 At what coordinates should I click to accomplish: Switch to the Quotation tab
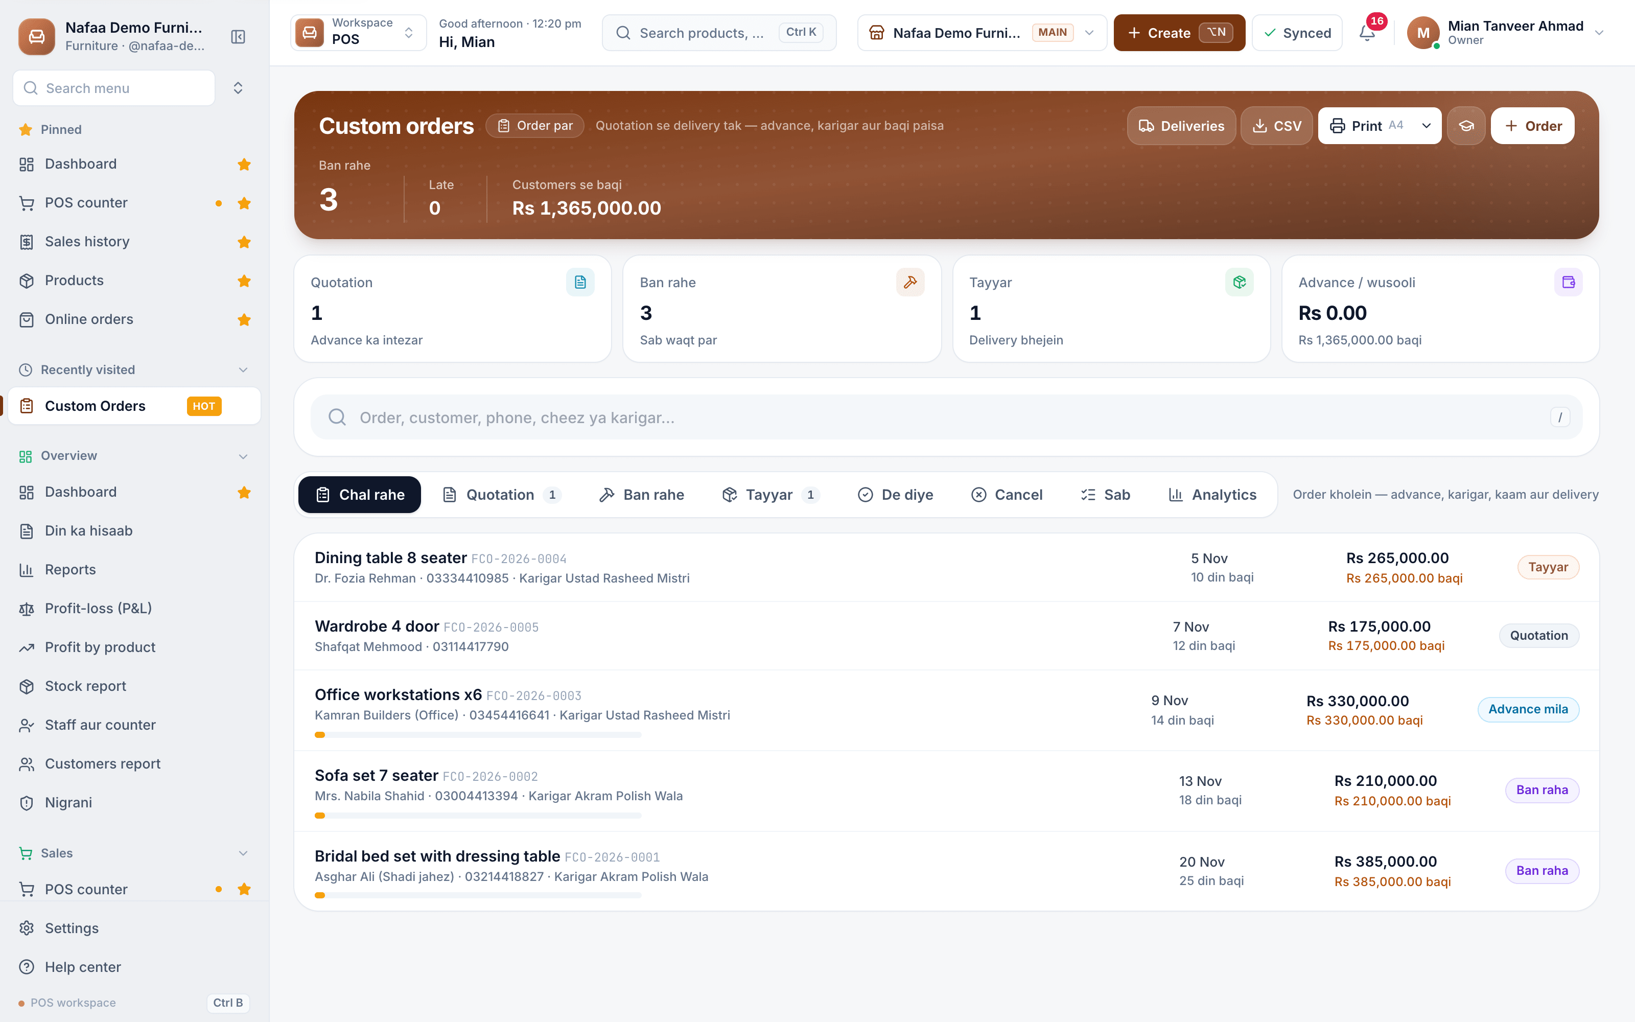tap(501, 495)
